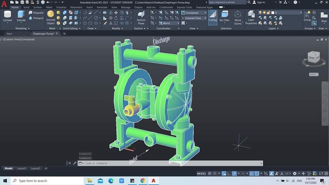Image resolution: width=329 pixels, height=185 pixels.
Task: Switch to the Surface ribbon tab
Action: (x=38, y=7)
